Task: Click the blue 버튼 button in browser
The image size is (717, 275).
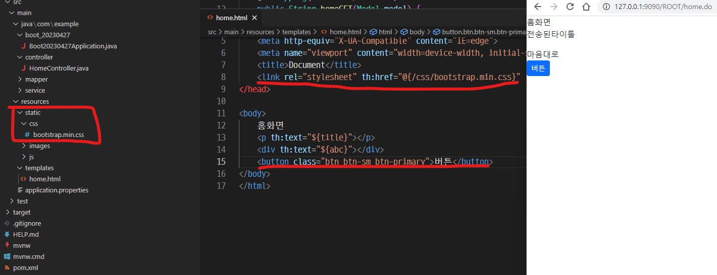Action: tap(538, 68)
